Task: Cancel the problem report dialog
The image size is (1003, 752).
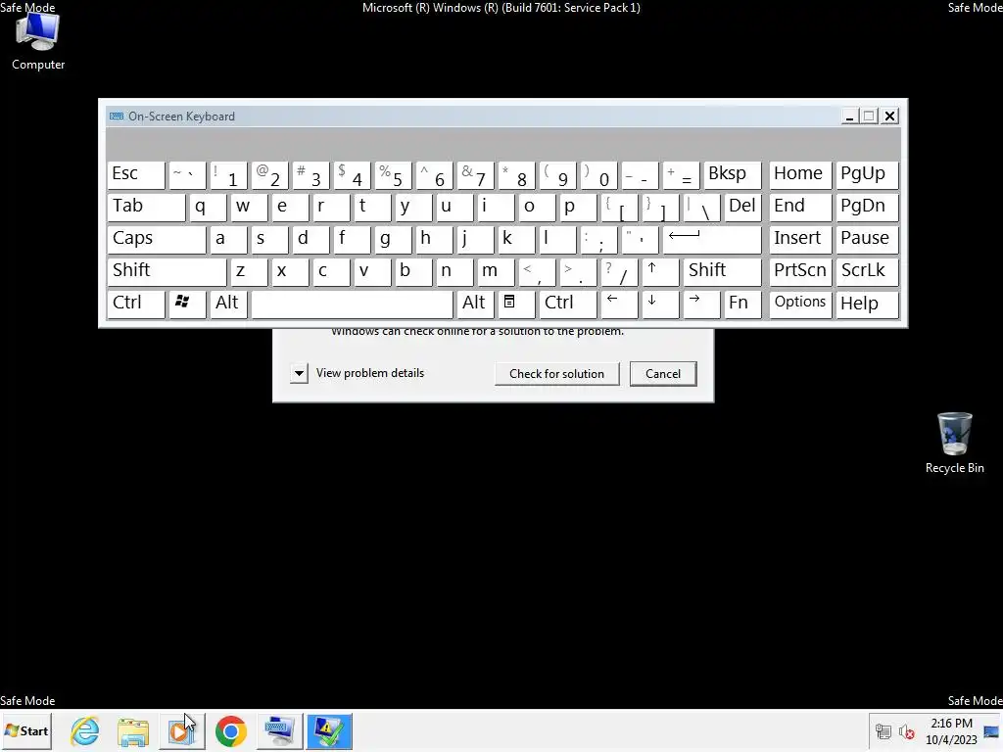Action: tap(663, 374)
